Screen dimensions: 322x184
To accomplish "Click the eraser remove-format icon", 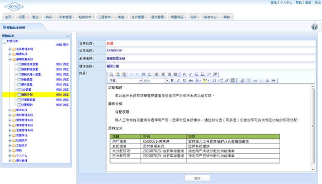I will tap(227, 81).
